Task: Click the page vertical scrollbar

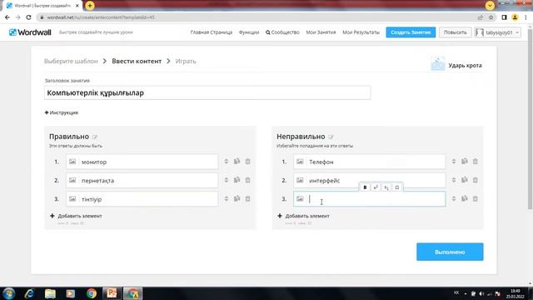Action: point(530,119)
